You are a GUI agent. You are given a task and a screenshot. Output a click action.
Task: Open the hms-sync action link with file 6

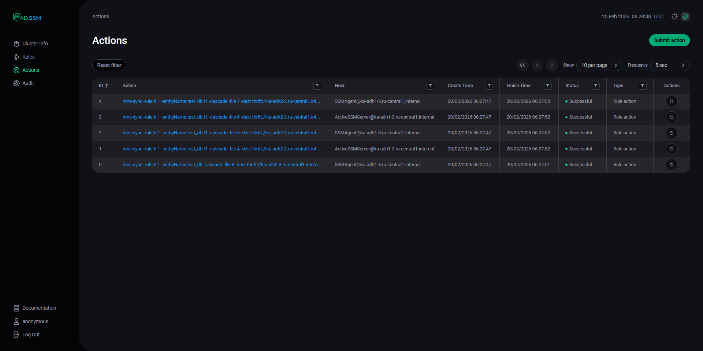pyautogui.click(x=221, y=117)
